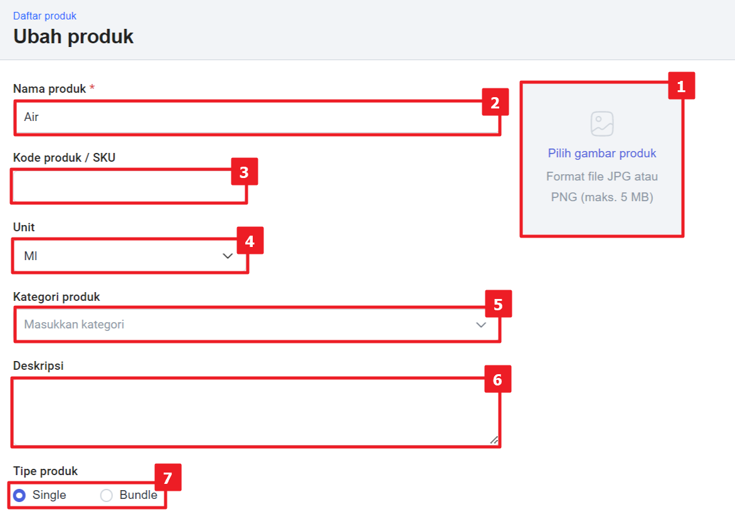735x529 pixels.
Task: Click the image placeholder icon in upload box
Action: coord(602,123)
